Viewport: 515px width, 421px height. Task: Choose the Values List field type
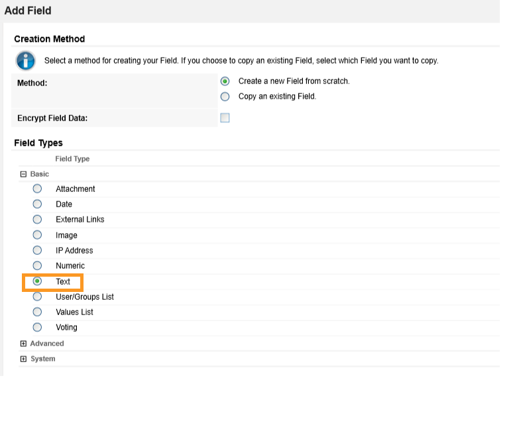point(38,312)
